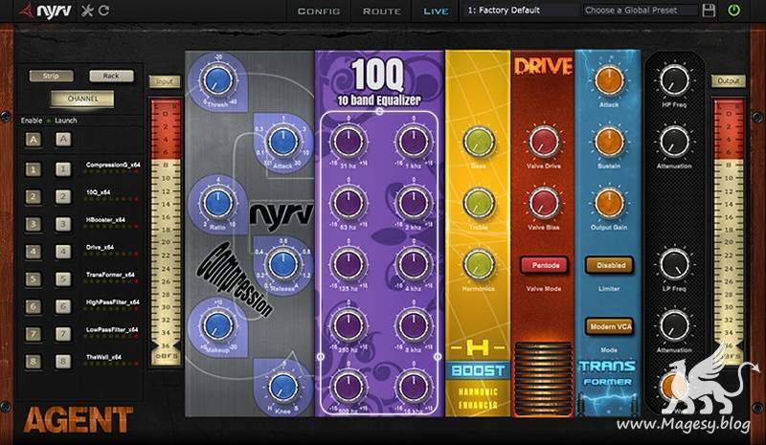The width and height of the screenshot is (766, 445).
Task: Click the Compression Ratio knob
Action: point(217,203)
